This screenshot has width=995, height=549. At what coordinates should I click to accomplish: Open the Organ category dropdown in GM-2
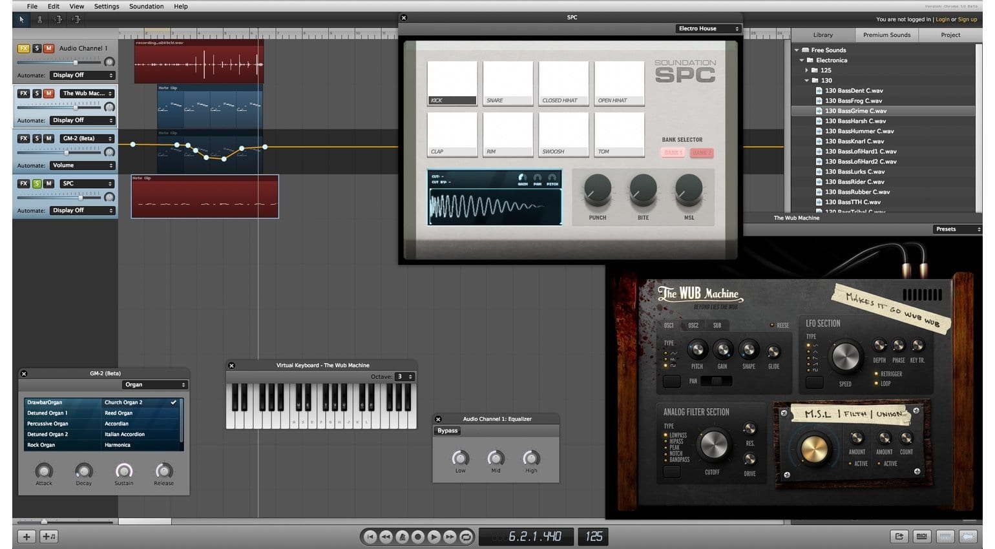154,385
